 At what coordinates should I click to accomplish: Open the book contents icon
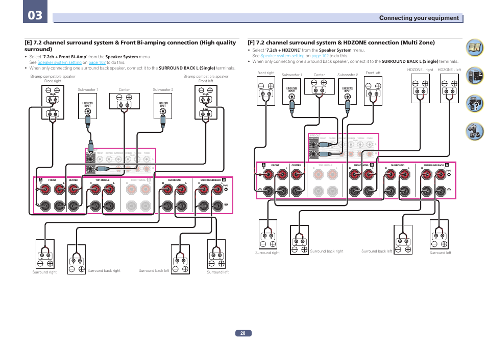coord(474,48)
